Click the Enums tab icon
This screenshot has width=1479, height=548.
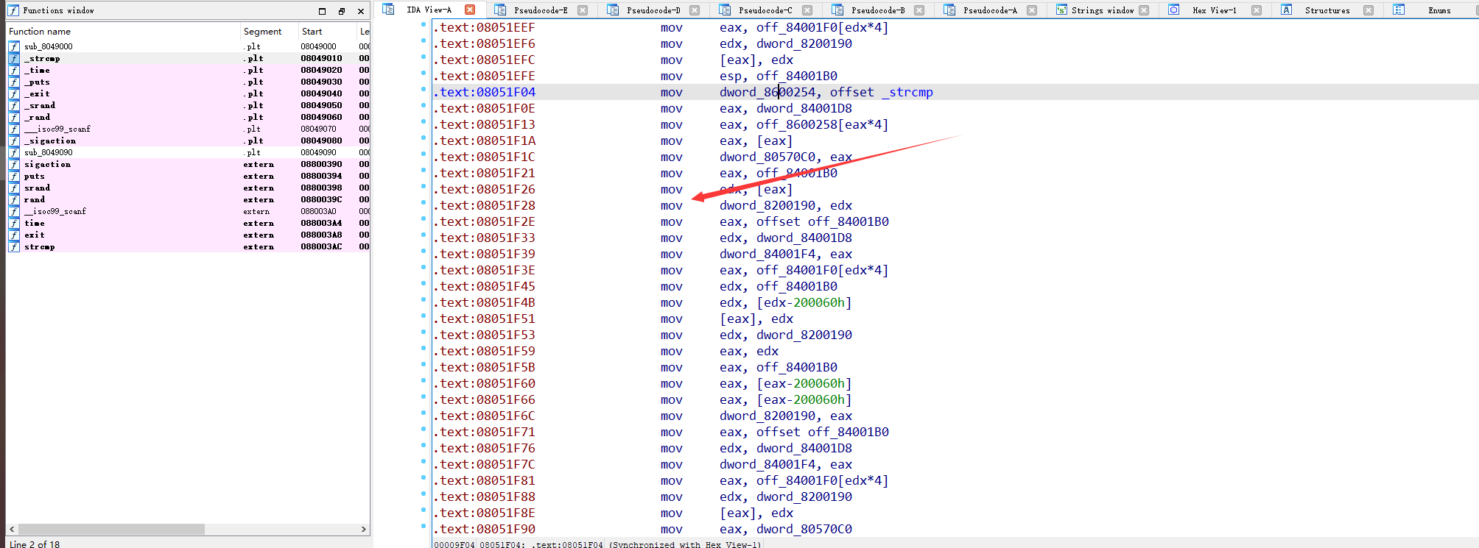pos(1399,10)
